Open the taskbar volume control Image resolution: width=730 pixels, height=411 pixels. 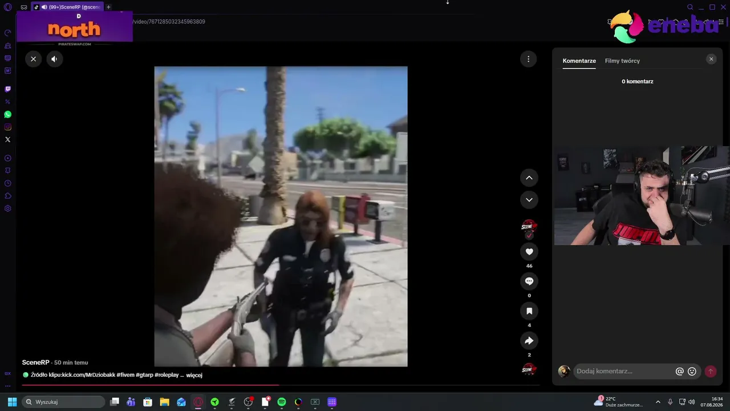click(x=692, y=402)
